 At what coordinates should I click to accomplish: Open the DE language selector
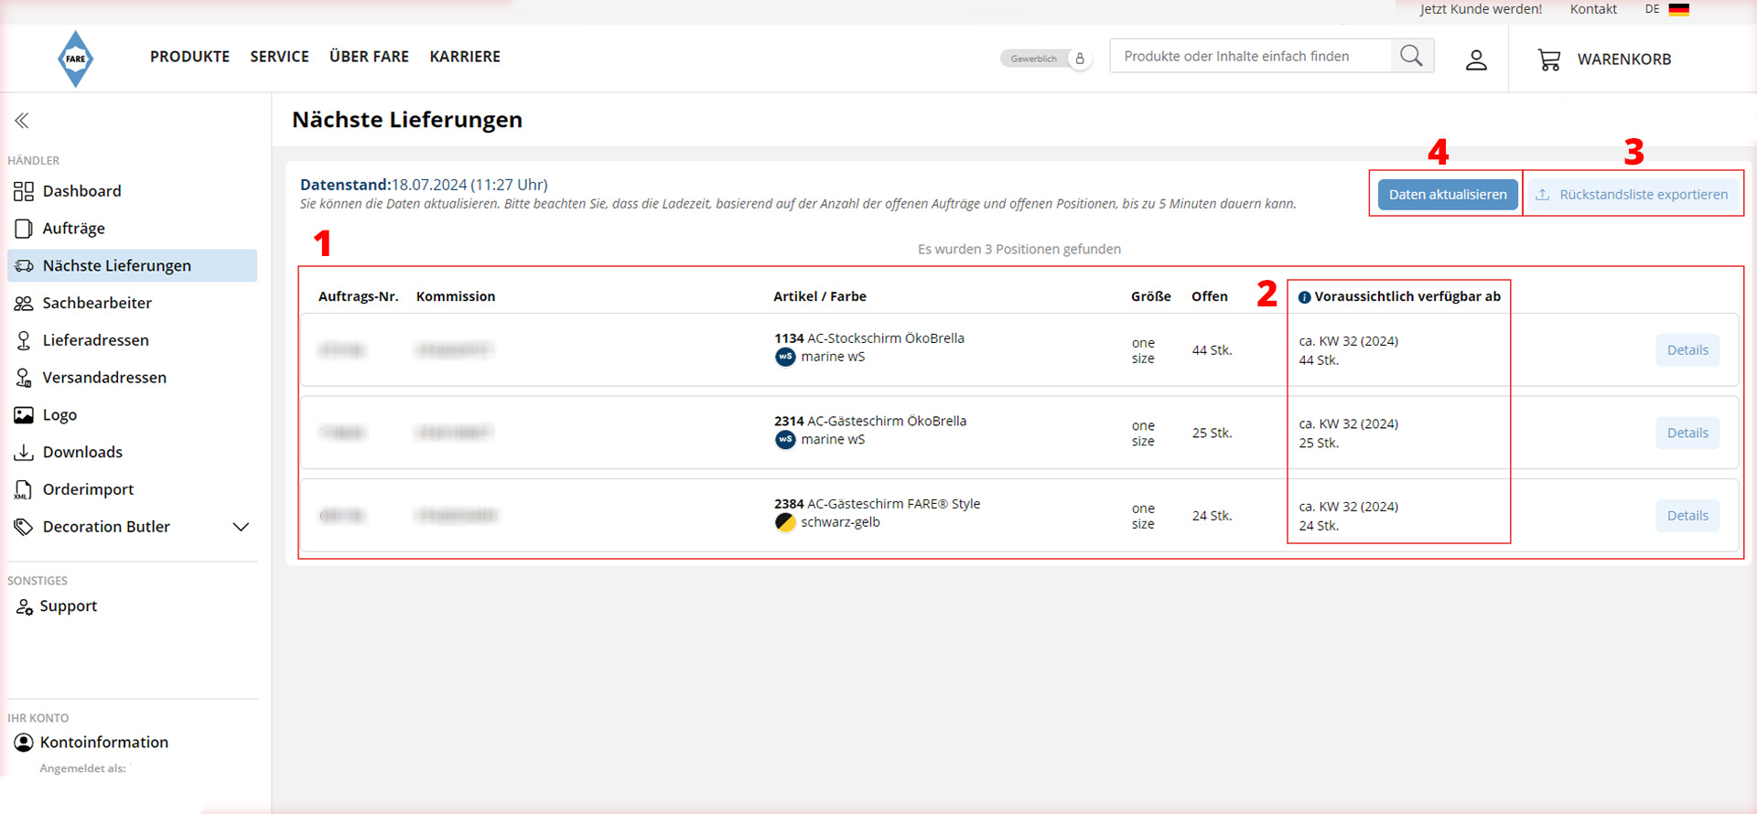click(x=1666, y=9)
